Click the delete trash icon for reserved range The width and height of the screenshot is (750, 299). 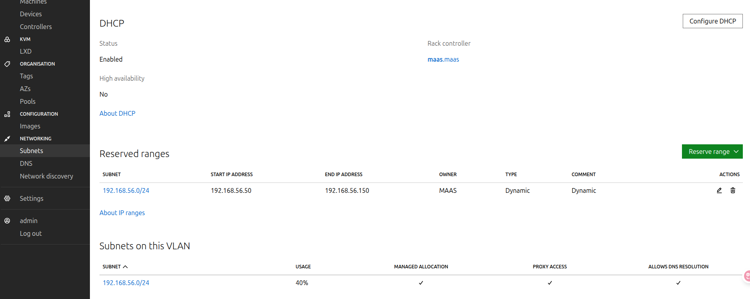(x=732, y=190)
